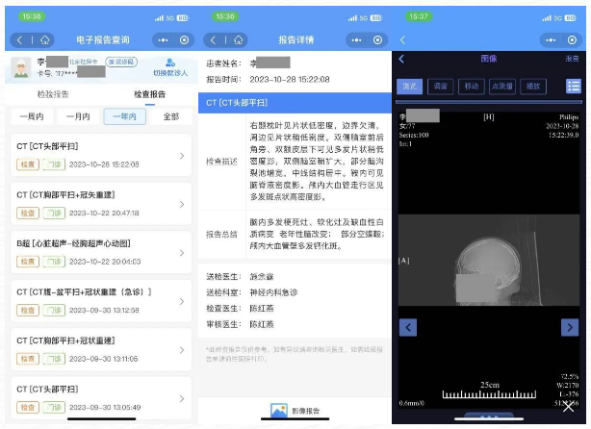Go to the previous image with left arrow
591x429 pixels.
(x=407, y=328)
